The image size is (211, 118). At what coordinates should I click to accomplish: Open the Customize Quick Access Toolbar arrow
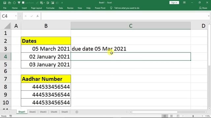click(62, 3)
